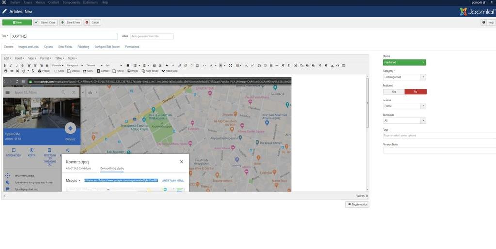Open the editor Format menu

(x=46, y=58)
